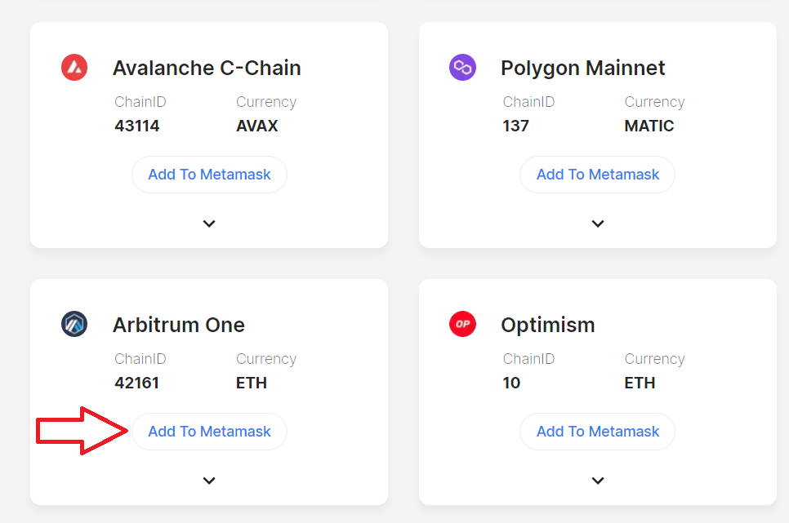
Task: Click Optimism's ETH currency value
Action: click(x=640, y=383)
